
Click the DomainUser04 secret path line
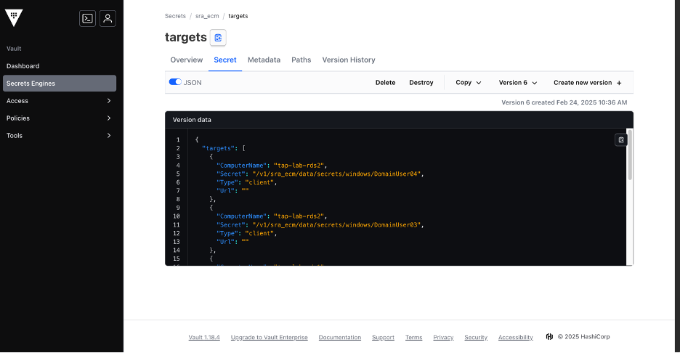click(320, 174)
